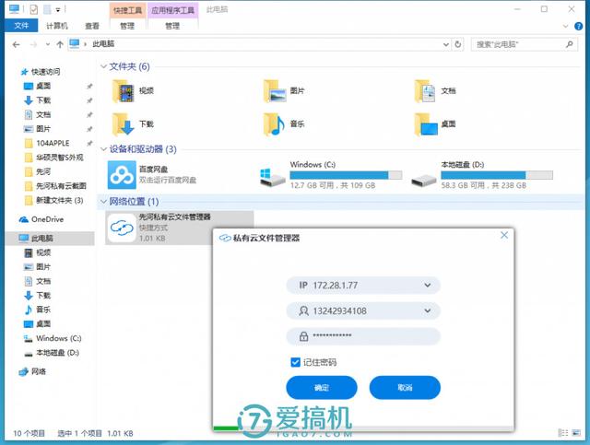This screenshot has width=590, height=445.
Task: Select the 百度网盘 cloud drive icon
Action: pyautogui.click(x=122, y=175)
